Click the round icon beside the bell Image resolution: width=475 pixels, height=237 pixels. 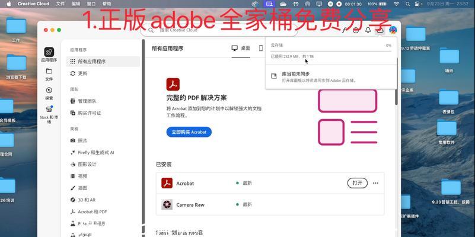point(356,30)
